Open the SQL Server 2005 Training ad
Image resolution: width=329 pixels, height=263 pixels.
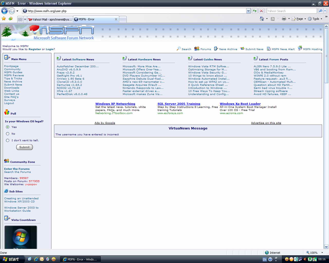(179, 104)
